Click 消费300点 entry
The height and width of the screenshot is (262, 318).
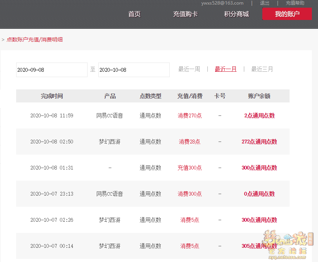[190, 194]
